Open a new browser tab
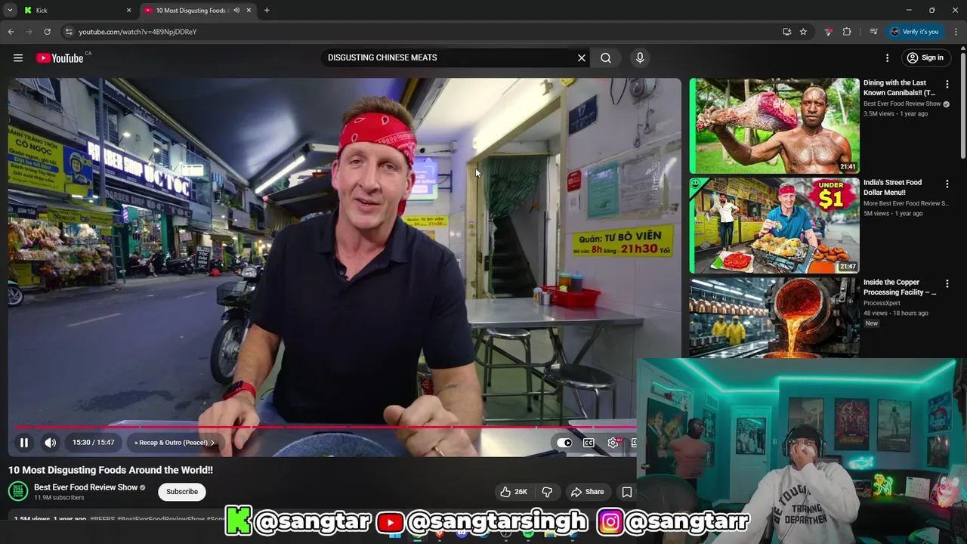 (x=267, y=11)
